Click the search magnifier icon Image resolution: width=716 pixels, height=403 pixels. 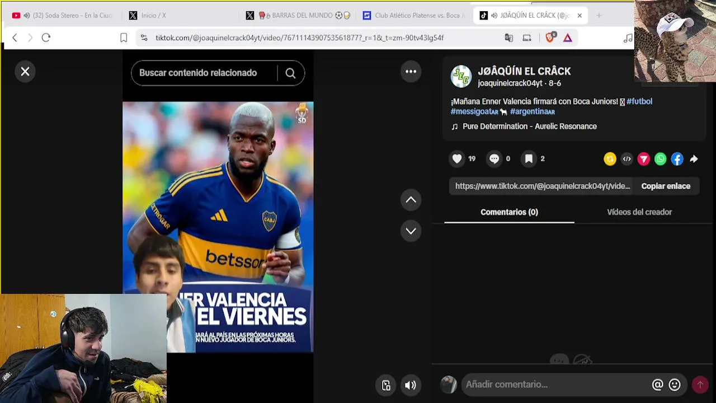pos(290,73)
